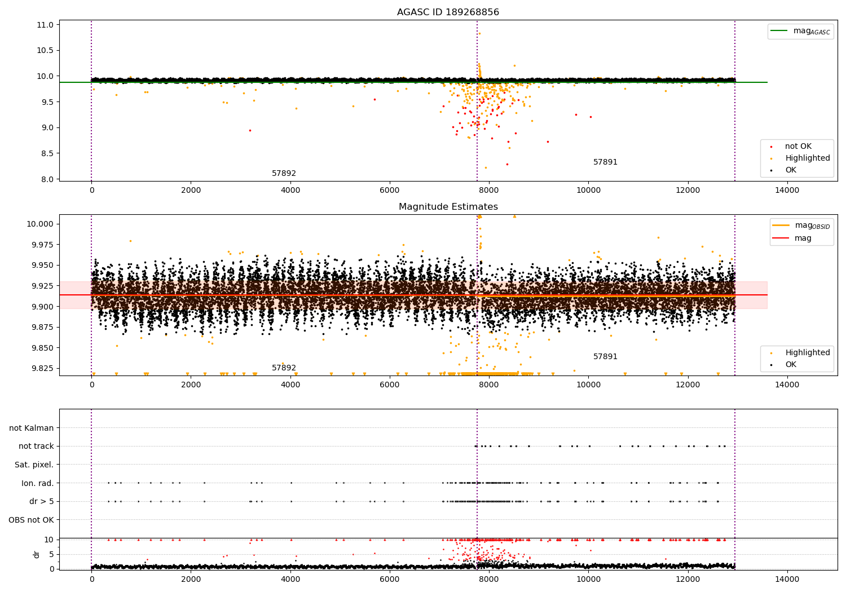Click the '57892' annotation in the top plot
846x592 pixels.
pyautogui.click(x=284, y=174)
